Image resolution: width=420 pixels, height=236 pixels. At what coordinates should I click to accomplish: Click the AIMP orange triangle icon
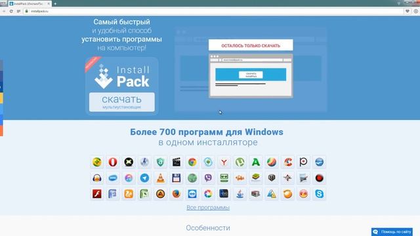(x=160, y=194)
